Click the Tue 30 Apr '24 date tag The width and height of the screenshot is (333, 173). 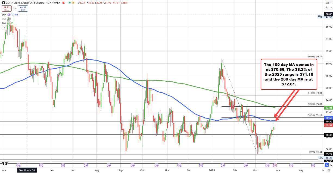coord(27,170)
